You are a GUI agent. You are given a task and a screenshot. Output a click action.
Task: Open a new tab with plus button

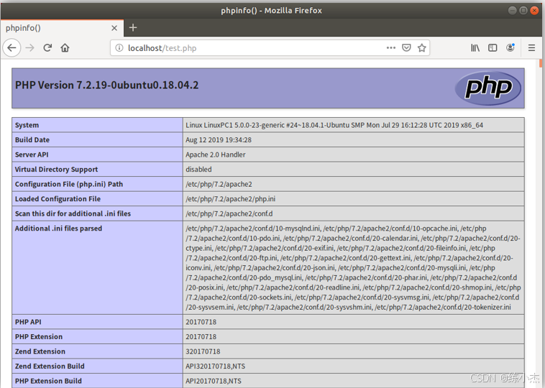click(133, 28)
